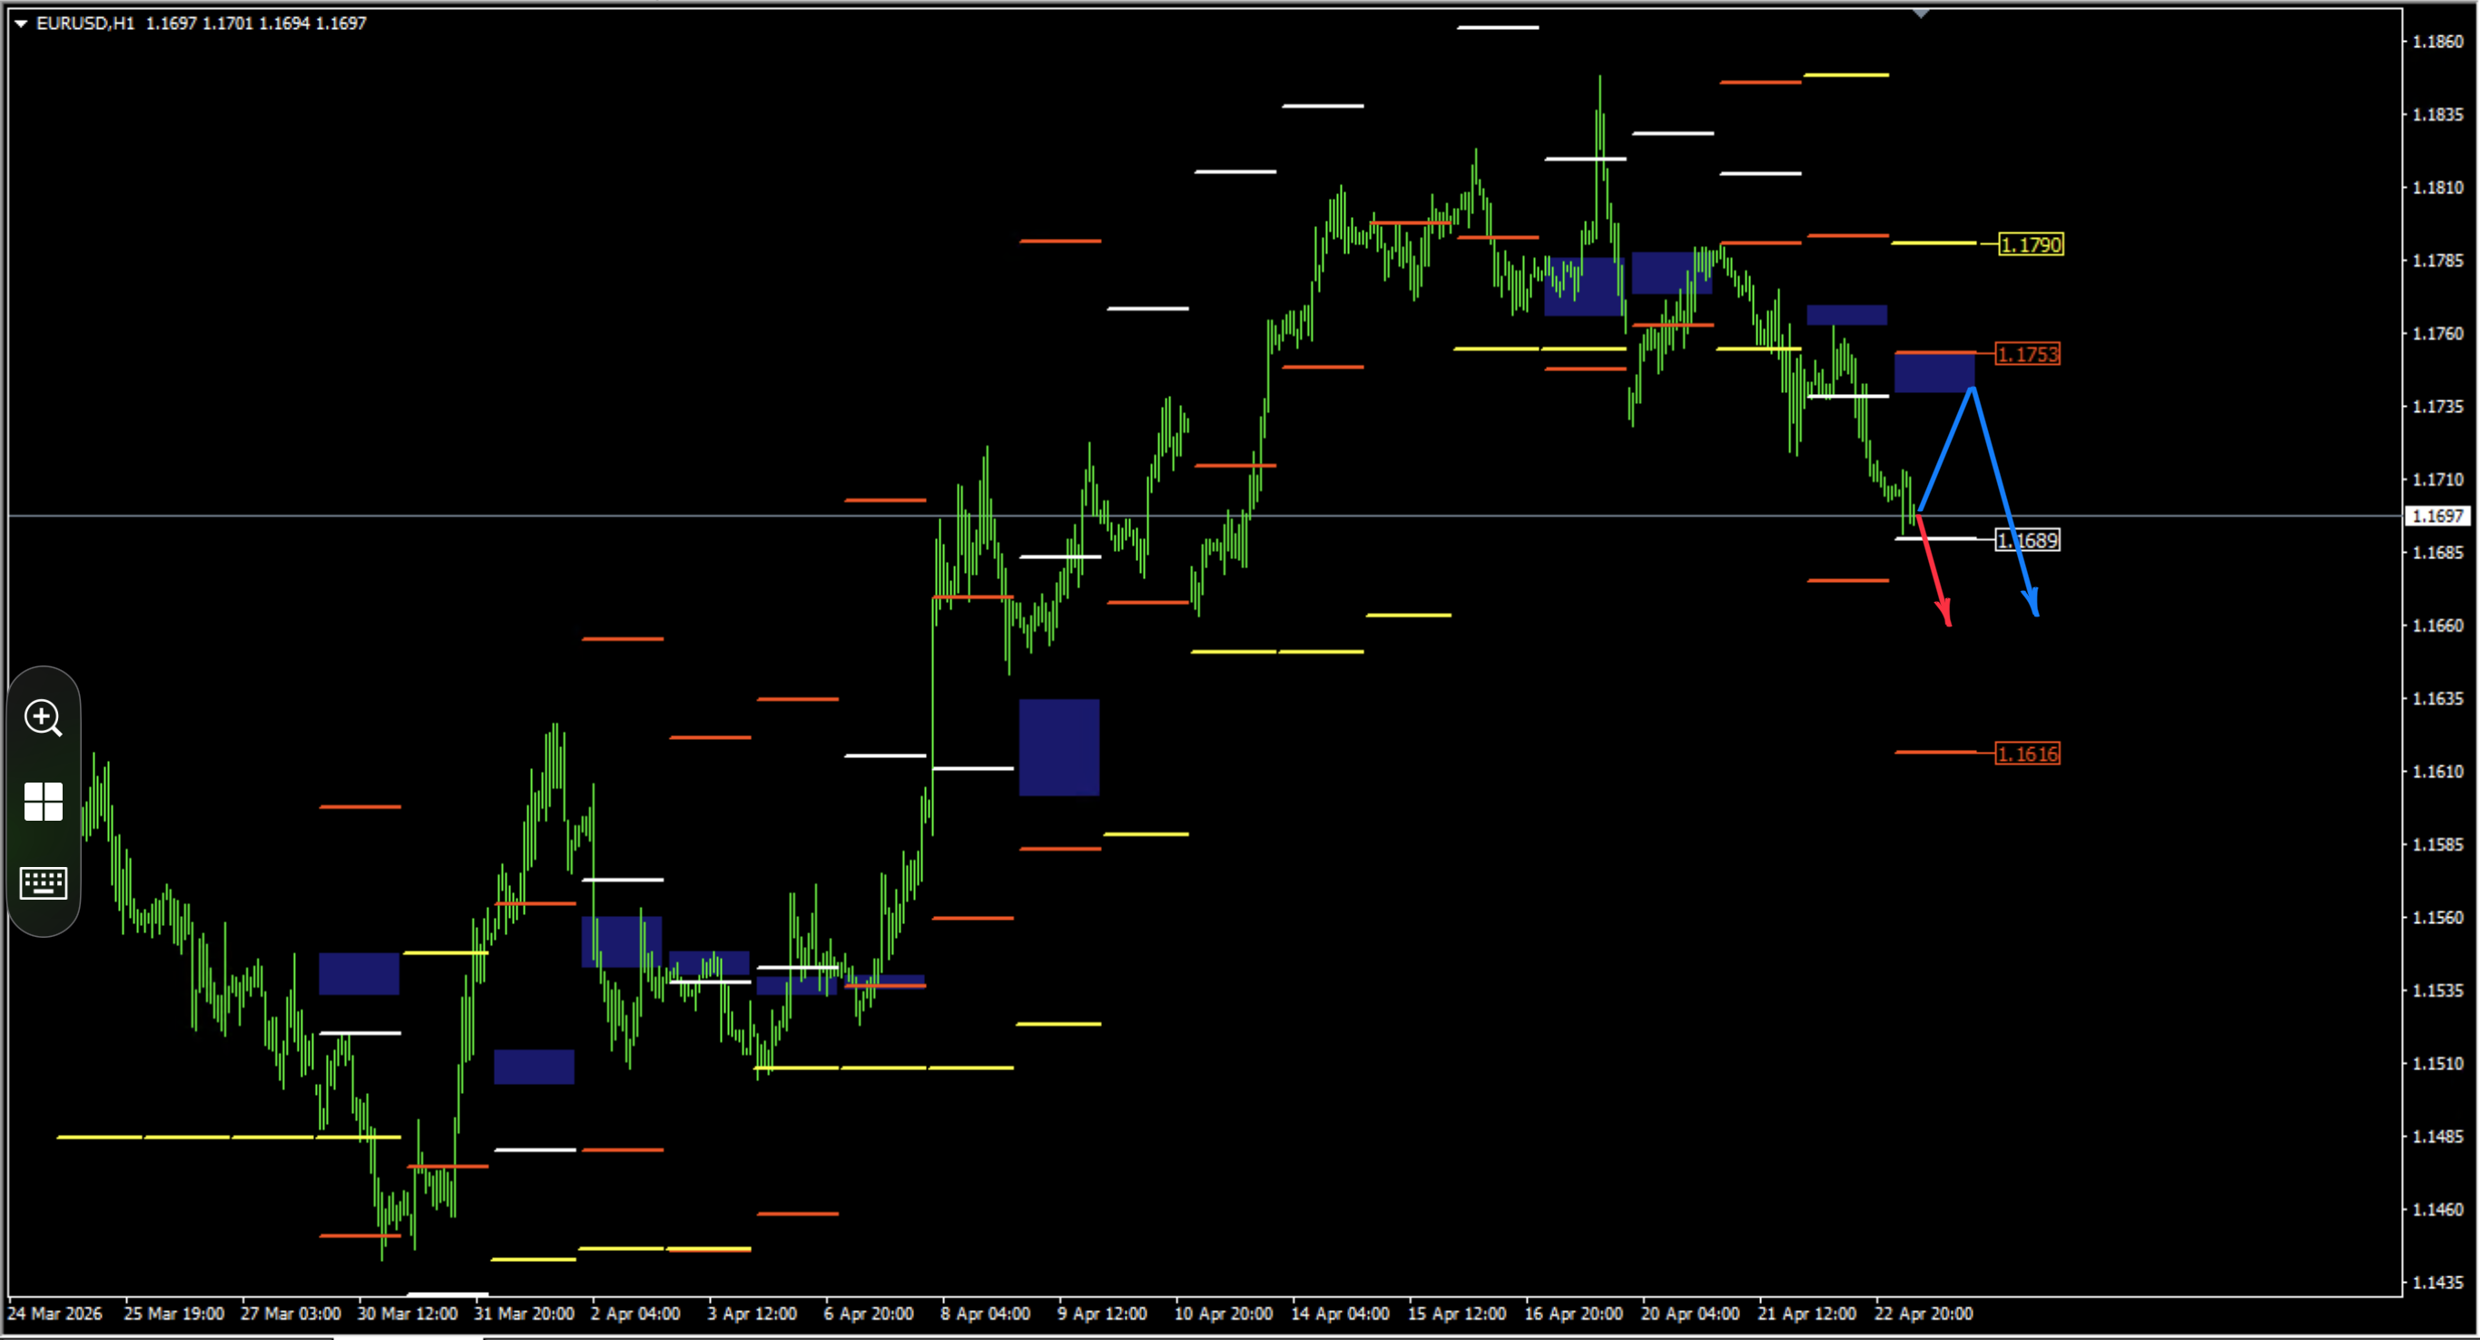Select the yellow 1.1790 price level label
This screenshot has height=1340, width=2480.
(2031, 244)
